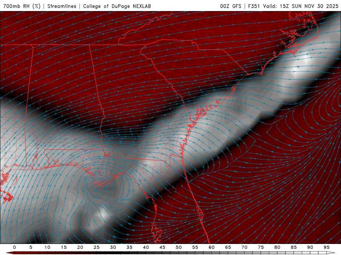The width and height of the screenshot is (341, 255).
Task: Select the "0" label on color scale
Action: click(14, 247)
